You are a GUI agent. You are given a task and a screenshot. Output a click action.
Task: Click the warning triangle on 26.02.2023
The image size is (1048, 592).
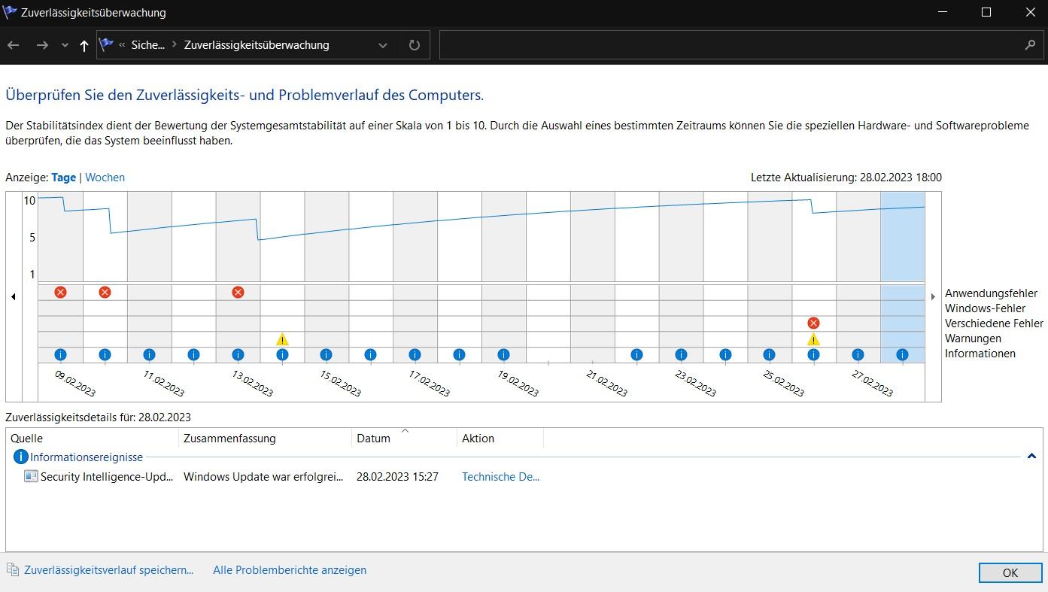[813, 339]
